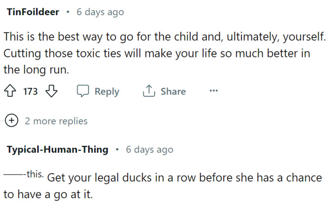
Task: Open TinFoildeer's user profile
Action: [x=33, y=12]
